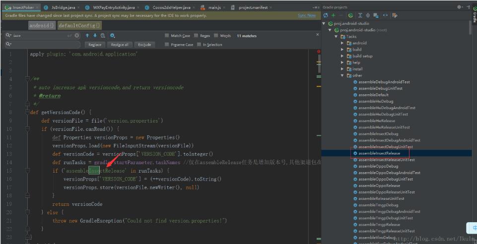
Task: Go to previous search occurrence arrow
Action: coord(87,36)
